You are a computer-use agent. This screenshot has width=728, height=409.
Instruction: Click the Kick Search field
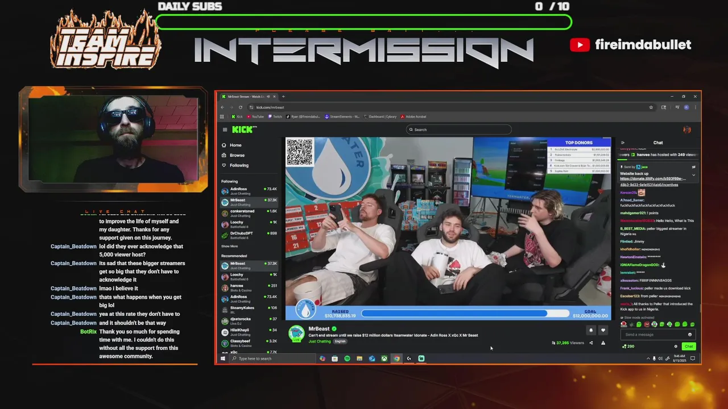tap(458, 130)
